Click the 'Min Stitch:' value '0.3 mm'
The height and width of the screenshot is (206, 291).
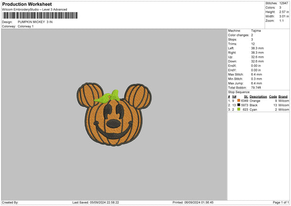pos(257,79)
